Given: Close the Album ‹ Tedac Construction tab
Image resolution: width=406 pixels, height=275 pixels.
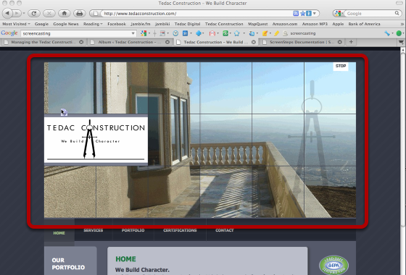Looking at the screenshot, I should tap(167, 42).
